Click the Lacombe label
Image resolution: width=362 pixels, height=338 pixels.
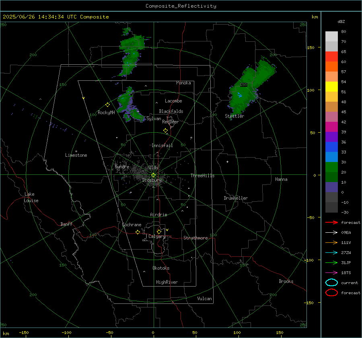click(x=173, y=101)
